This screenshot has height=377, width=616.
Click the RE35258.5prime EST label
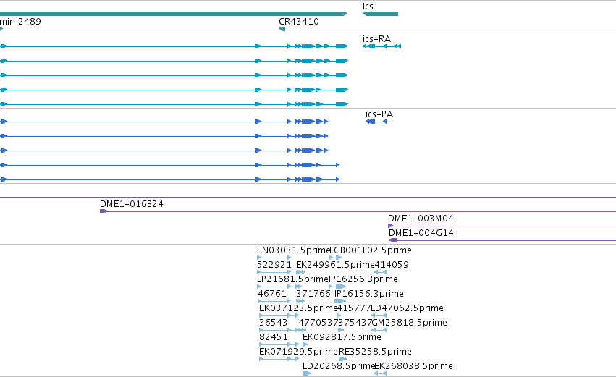(375, 352)
